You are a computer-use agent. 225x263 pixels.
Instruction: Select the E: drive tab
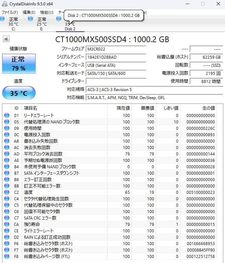tap(42, 24)
